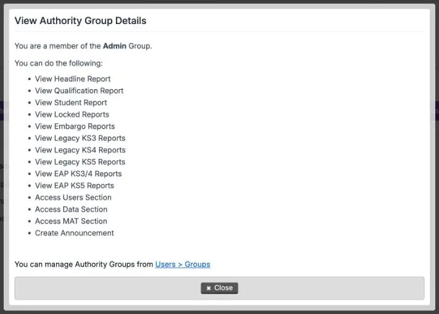Select the View Headline Report entry
439x314 pixels.
[x=73, y=79]
